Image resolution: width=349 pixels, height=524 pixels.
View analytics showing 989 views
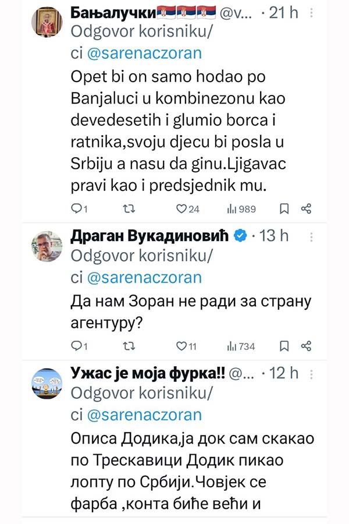coord(231,208)
